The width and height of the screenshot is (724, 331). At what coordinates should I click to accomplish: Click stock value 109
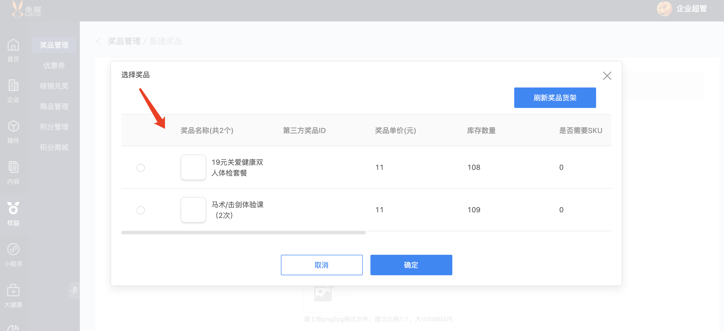point(474,210)
